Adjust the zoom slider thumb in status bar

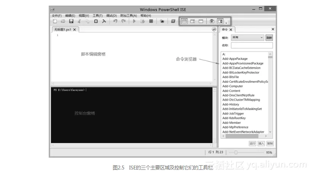pyautogui.click(x=236, y=152)
